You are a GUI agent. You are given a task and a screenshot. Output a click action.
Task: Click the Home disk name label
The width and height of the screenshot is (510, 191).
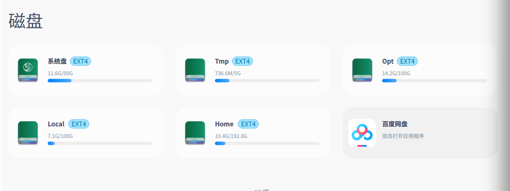224,124
